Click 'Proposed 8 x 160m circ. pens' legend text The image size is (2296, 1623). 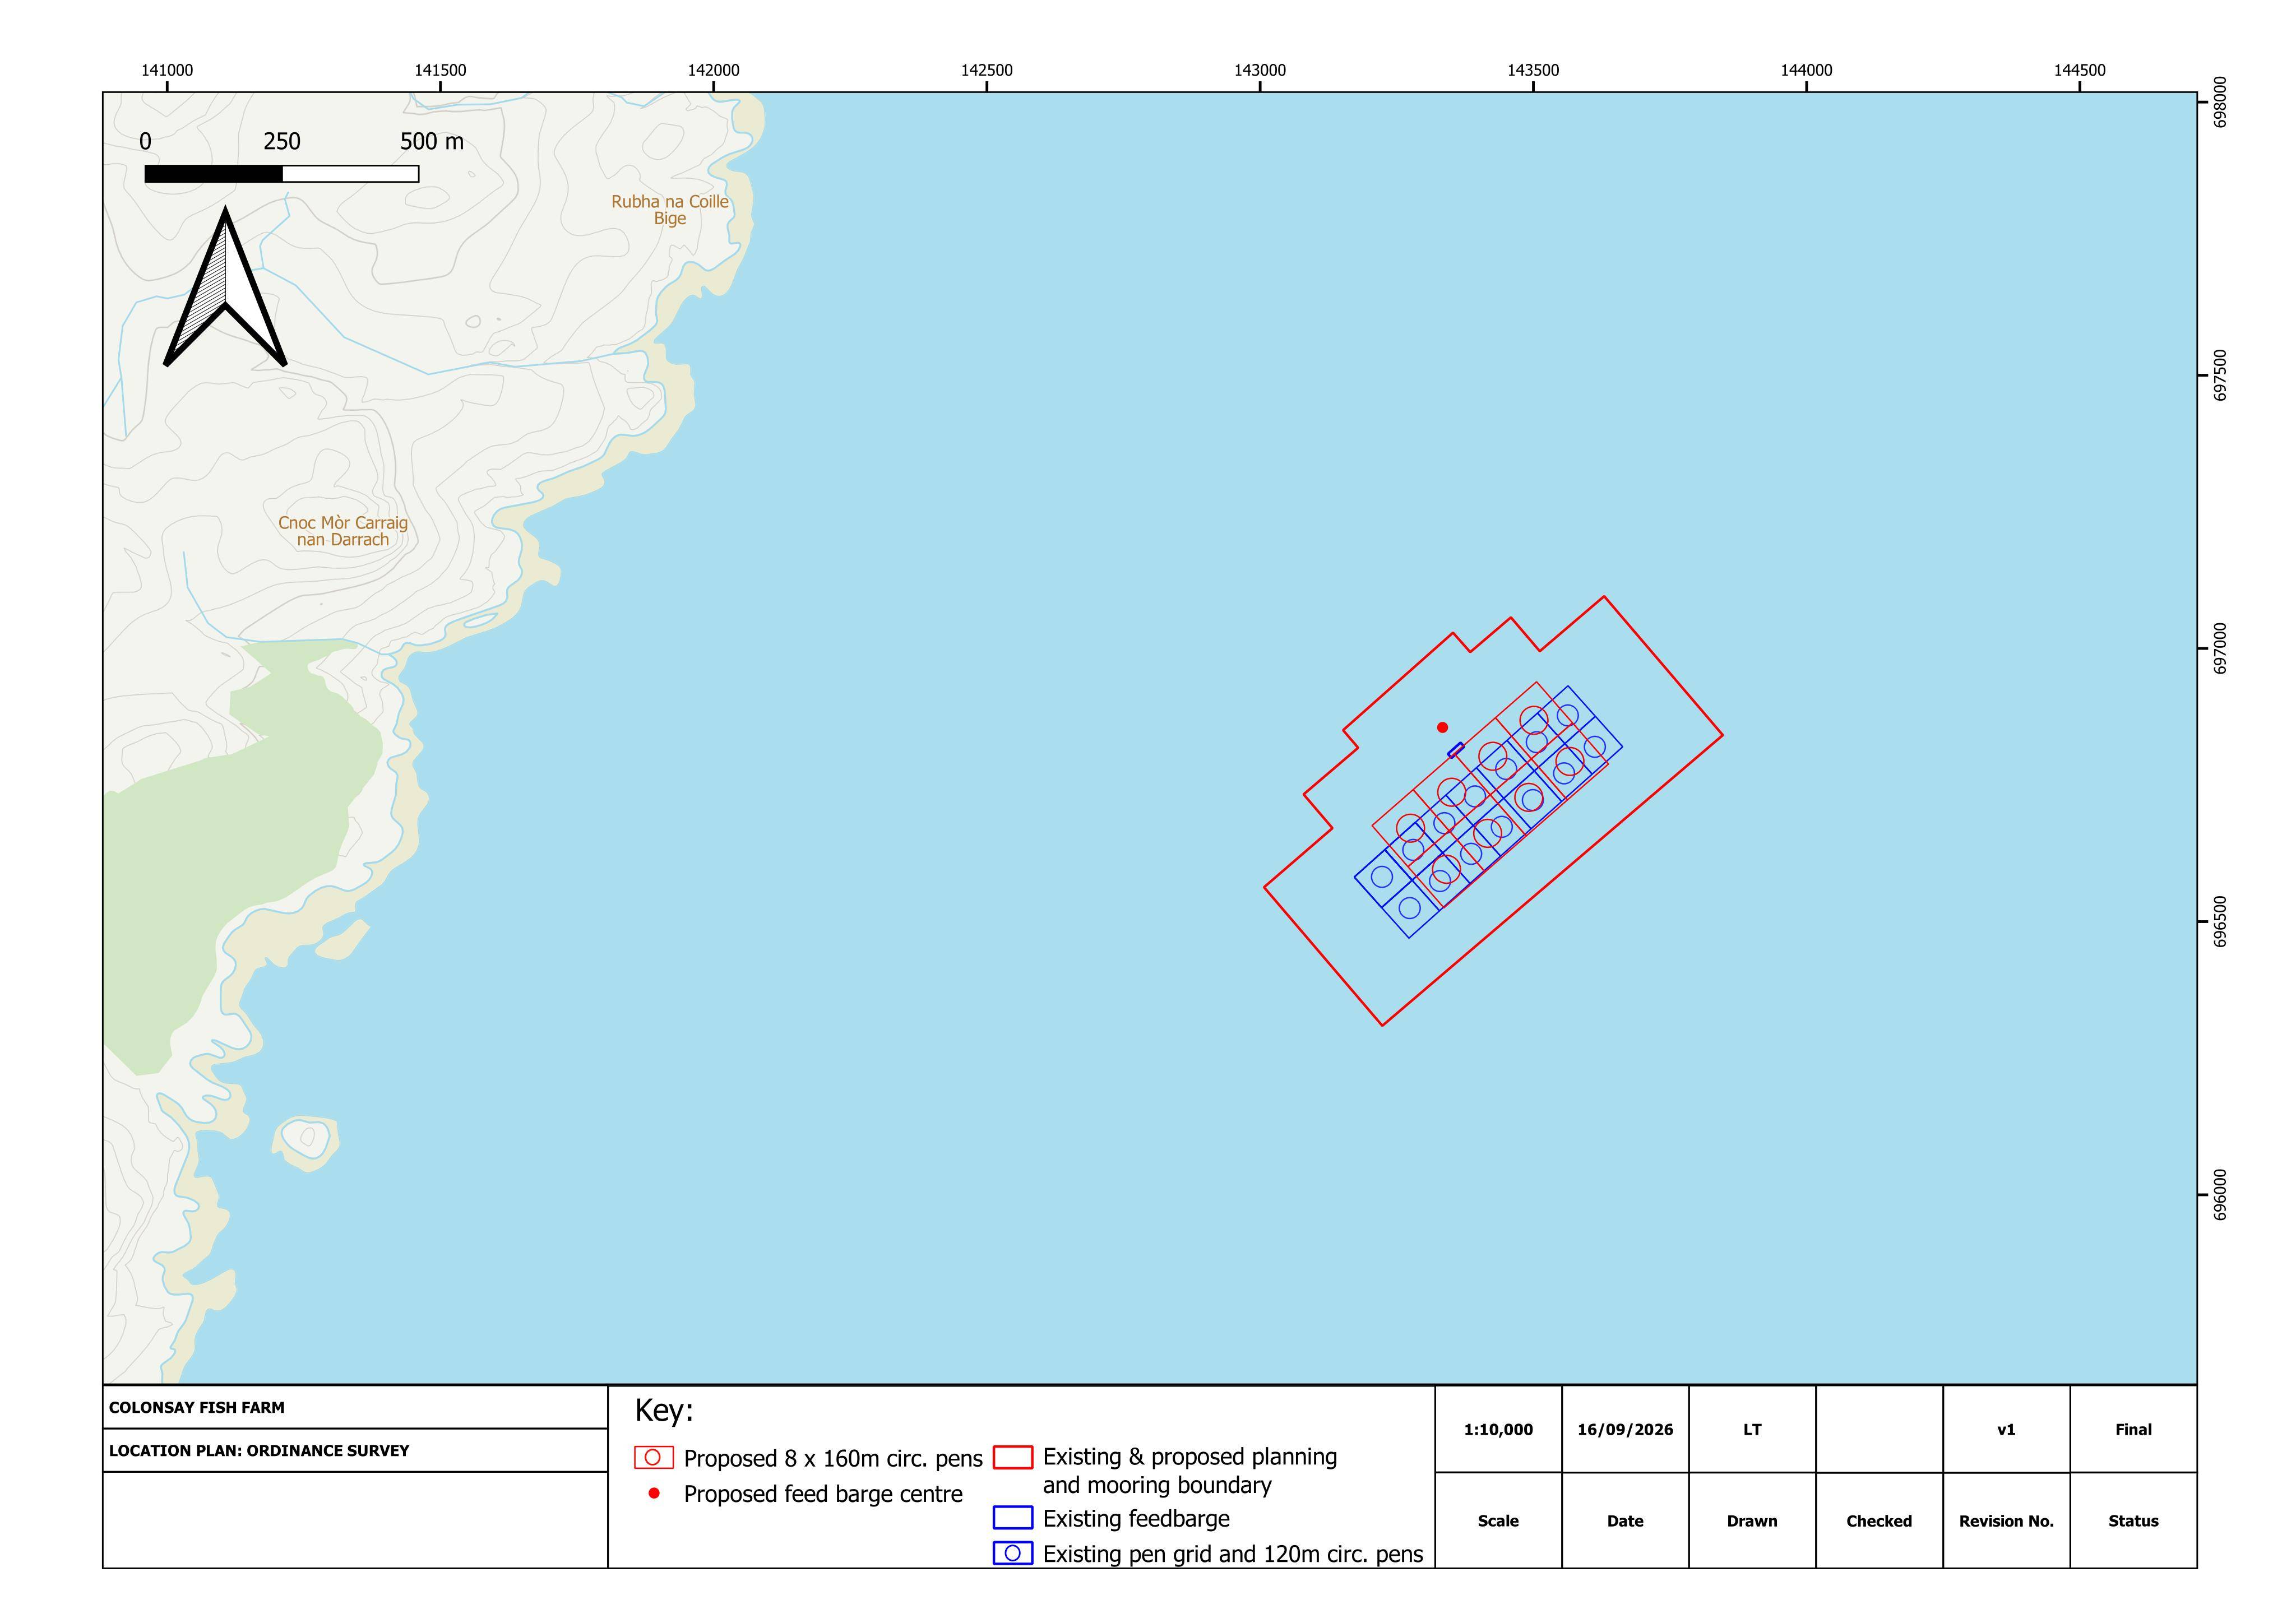click(833, 1459)
